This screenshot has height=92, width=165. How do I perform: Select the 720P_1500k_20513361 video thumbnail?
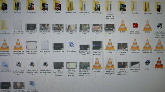pos(84,27)
